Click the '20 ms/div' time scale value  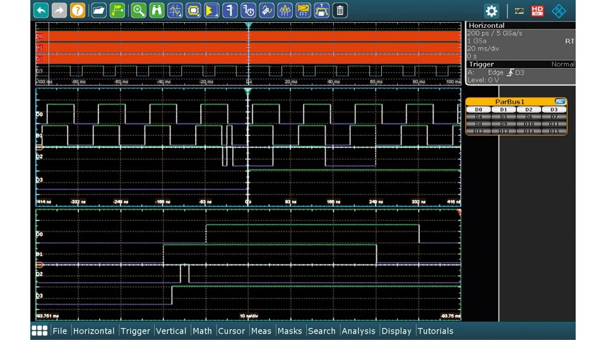pyautogui.click(x=483, y=48)
